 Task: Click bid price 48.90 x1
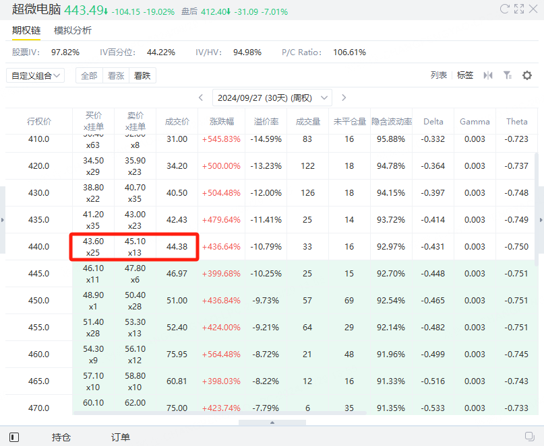[x=93, y=301]
